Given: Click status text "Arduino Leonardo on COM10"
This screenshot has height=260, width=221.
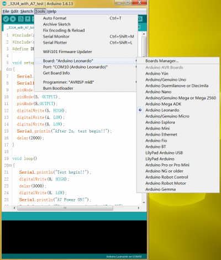Looking at the screenshot, I should click(x=124, y=257).
